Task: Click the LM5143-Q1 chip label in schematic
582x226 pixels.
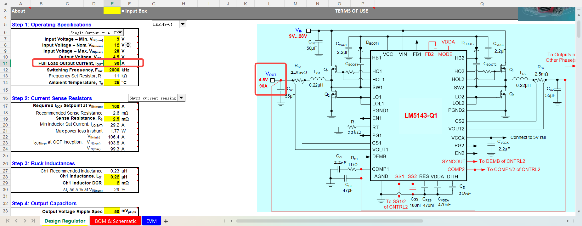Action: 421,116
